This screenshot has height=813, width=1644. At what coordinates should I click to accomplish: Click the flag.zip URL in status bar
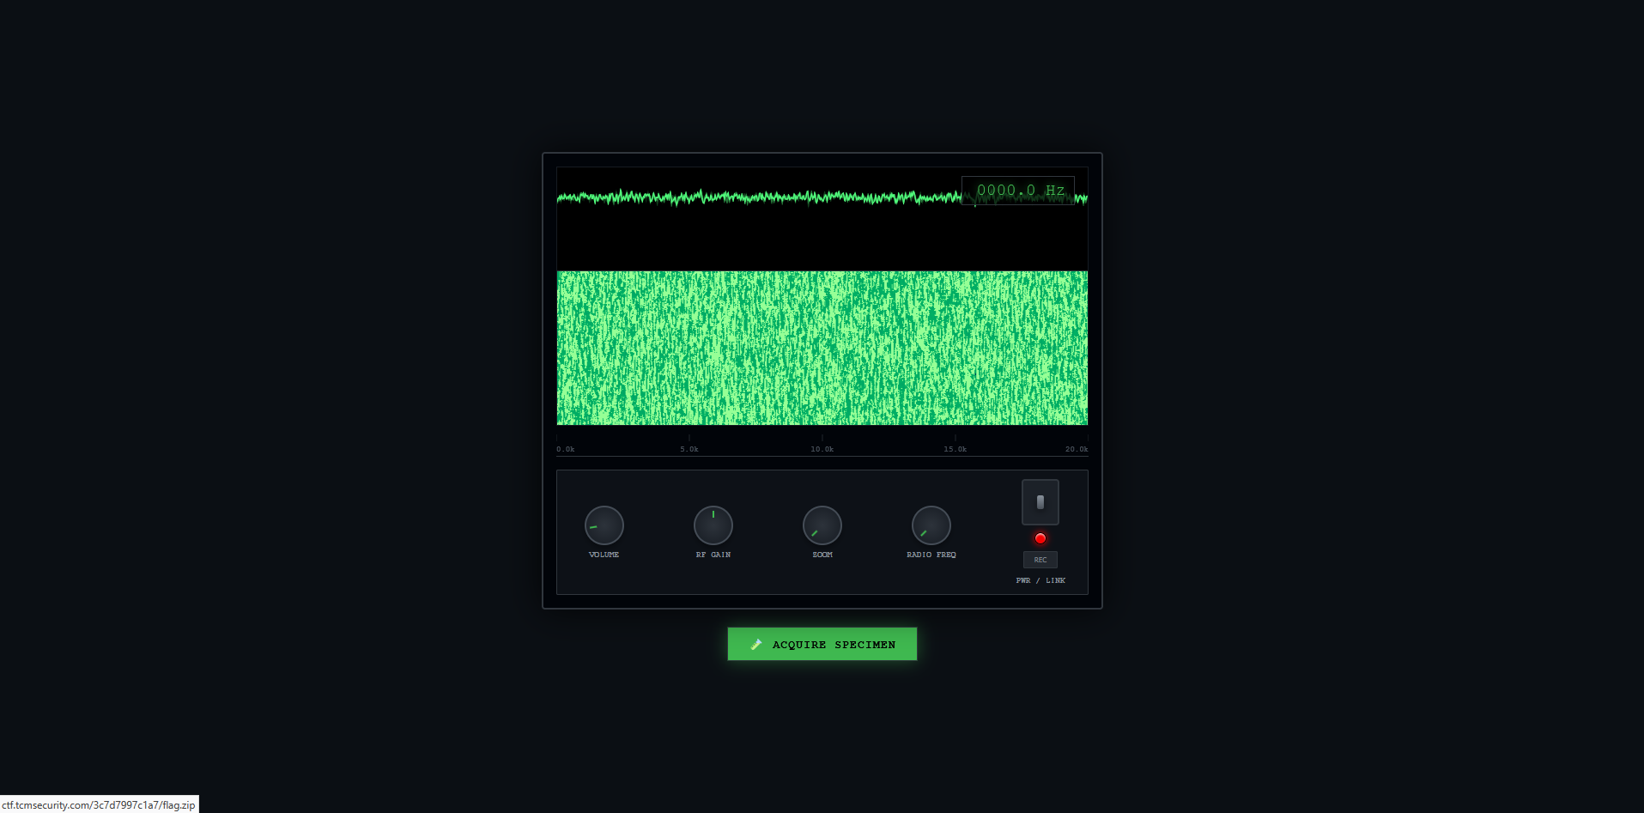pos(99,805)
